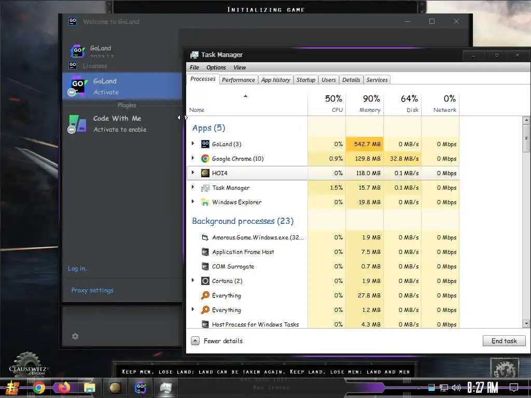Open Chrome from the taskbar
Screen dimensions: 531x398
click(39, 388)
